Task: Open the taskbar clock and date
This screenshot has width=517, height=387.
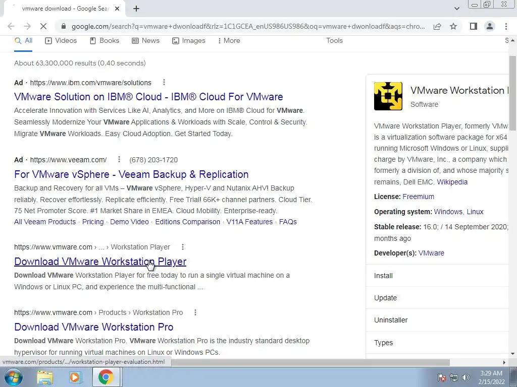Action: (491, 377)
